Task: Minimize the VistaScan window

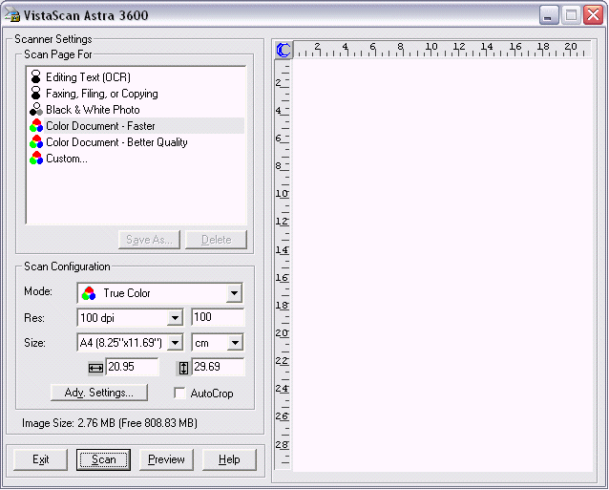Action: 549,15
